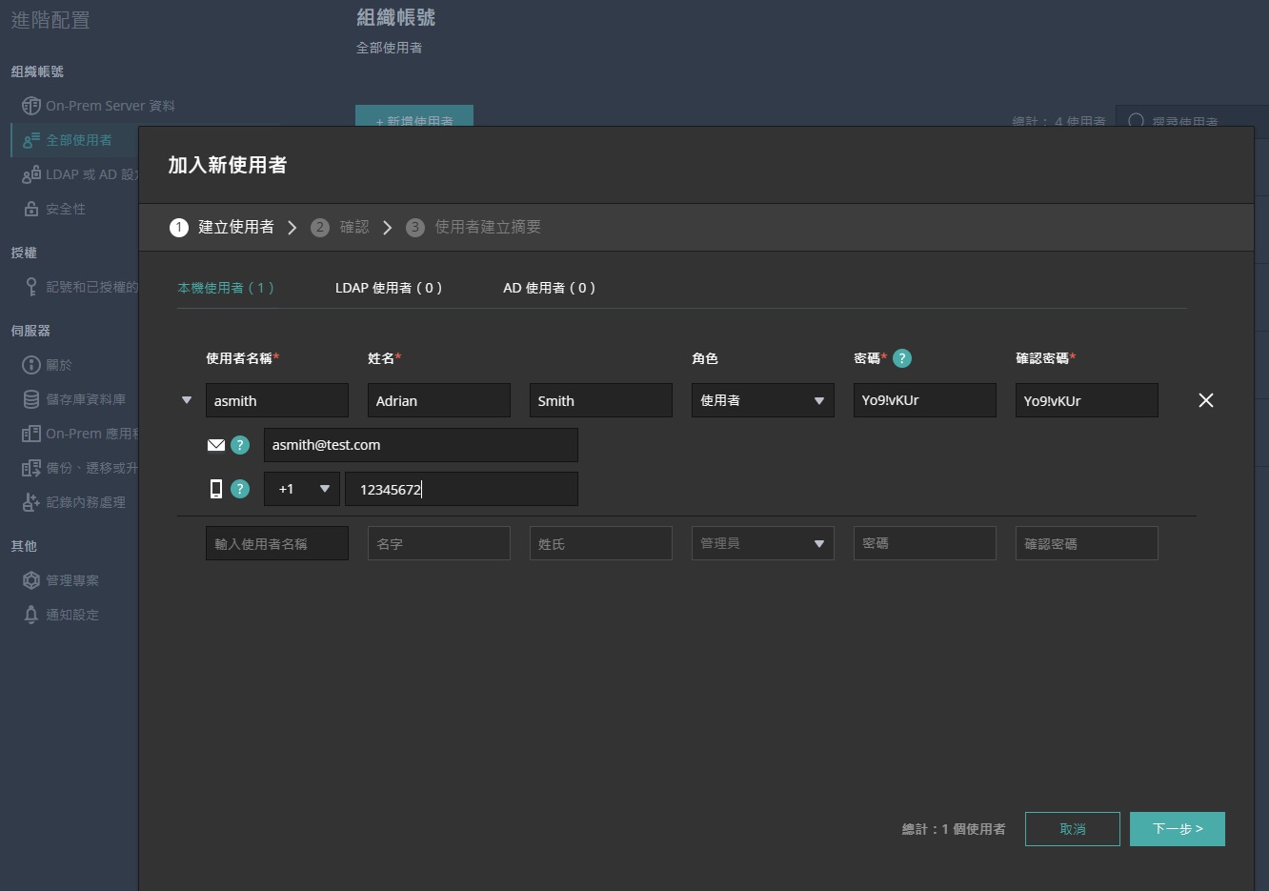Click the 輸入使用者名稱 empty username field
The width and height of the screenshot is (1269, 891).
coord(276,542)
